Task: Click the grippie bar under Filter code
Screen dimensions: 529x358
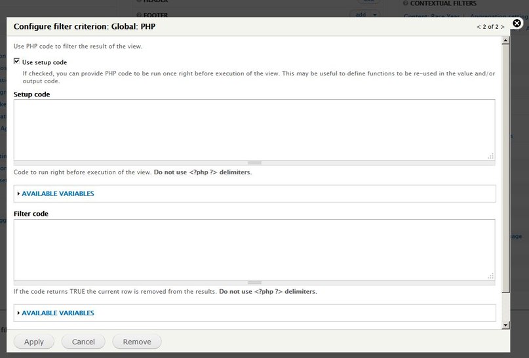Action: point(254,283)
